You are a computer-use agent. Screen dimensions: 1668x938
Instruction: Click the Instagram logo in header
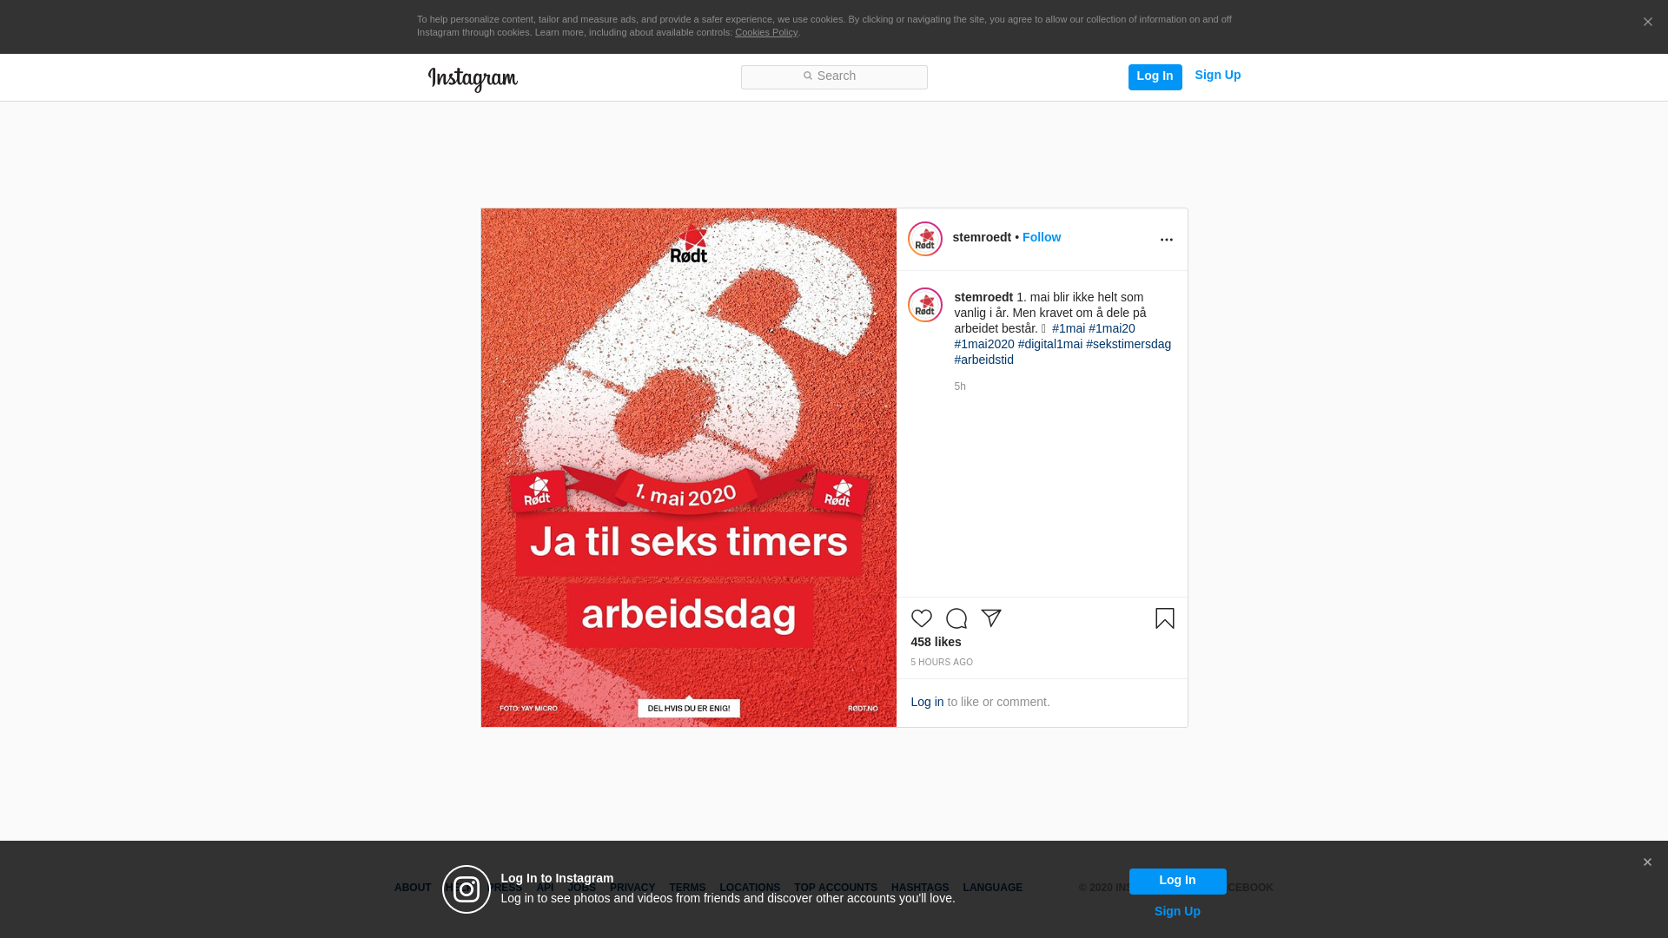[x=473, y=79]
